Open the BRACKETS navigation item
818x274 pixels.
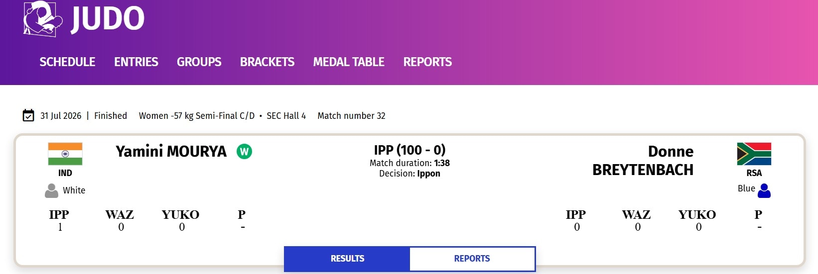[x=267, y=62]
